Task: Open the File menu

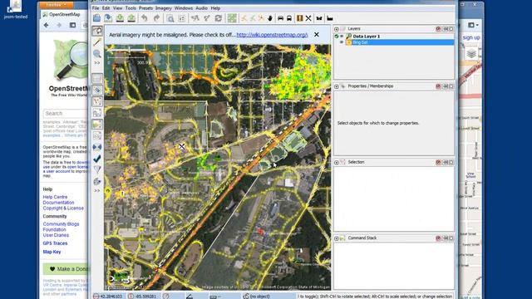Action: click(96, 8)
